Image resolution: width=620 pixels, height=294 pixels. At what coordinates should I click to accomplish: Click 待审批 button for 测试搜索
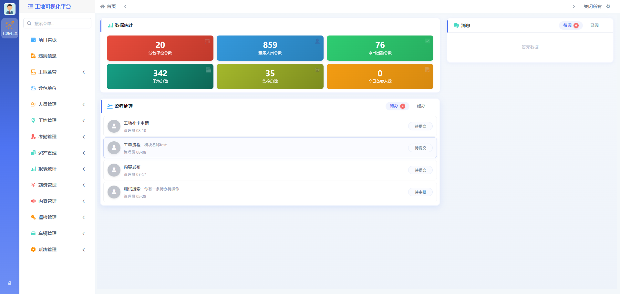pos(420,192)
